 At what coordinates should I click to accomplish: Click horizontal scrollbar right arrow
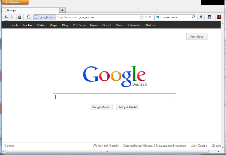pyautogui.click(x=218, y=152)
